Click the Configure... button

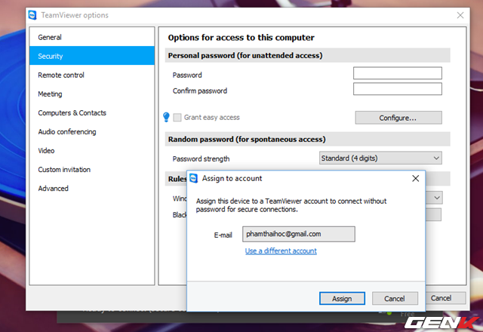398,118
